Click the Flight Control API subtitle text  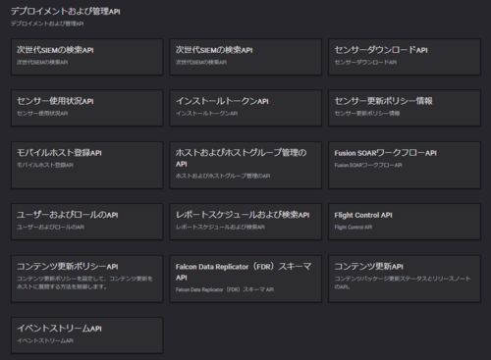pyautogui.click(x=354, y=227)
